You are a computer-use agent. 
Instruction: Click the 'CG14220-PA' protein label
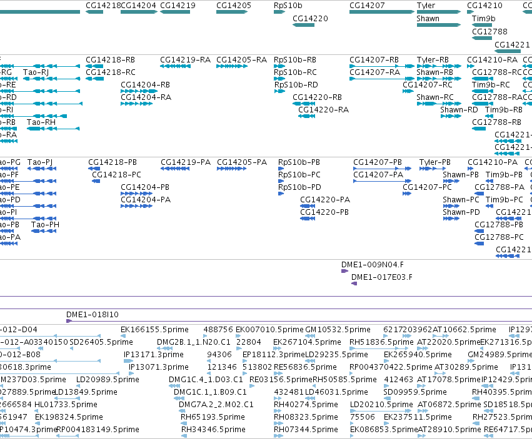tap(325, 200)
